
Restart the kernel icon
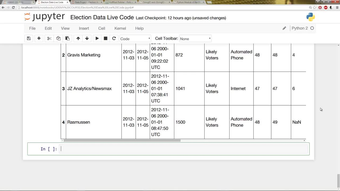pyautogui.click(x=114, y=38)
